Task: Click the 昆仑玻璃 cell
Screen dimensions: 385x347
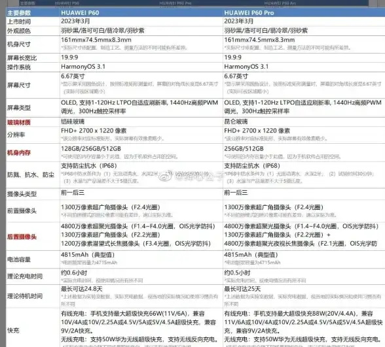Action: [236, 122]
